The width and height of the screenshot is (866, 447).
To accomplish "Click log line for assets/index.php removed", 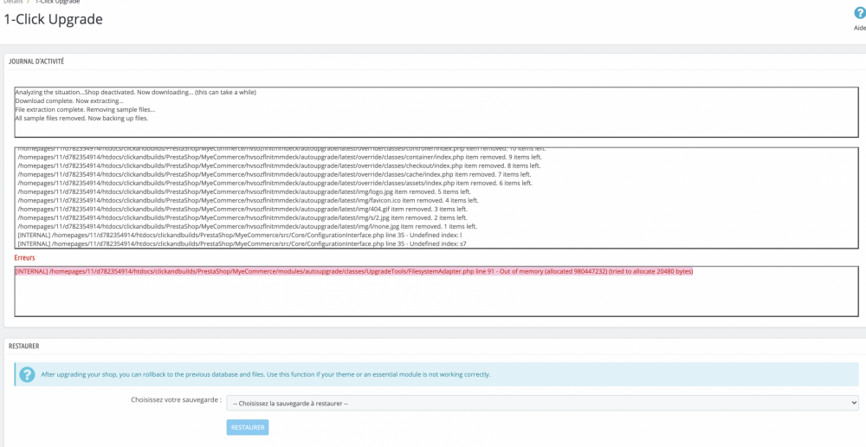I will (x=275, y=183).
